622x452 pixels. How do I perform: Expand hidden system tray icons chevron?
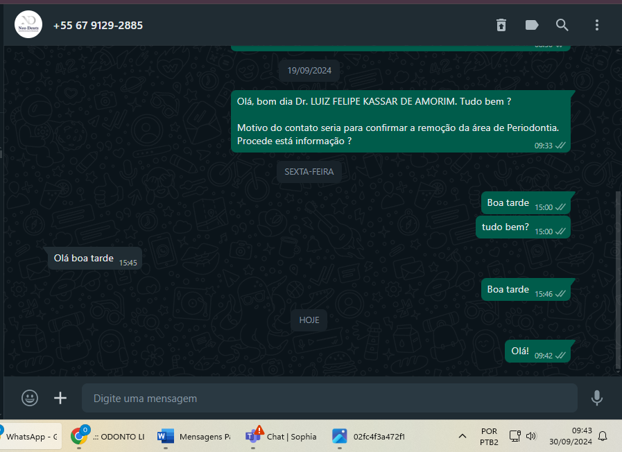462,436
